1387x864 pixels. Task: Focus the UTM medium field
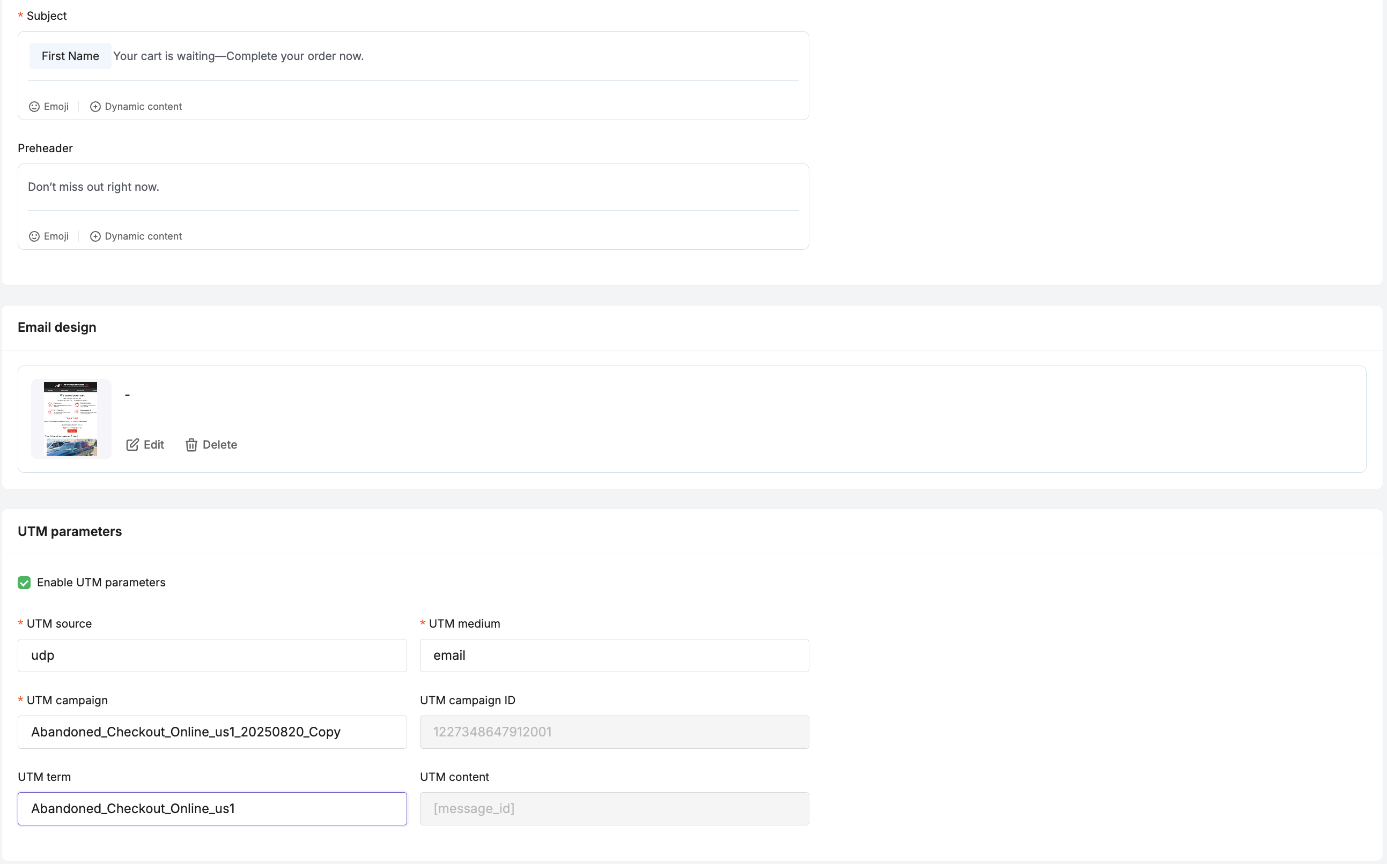point(614,656)
